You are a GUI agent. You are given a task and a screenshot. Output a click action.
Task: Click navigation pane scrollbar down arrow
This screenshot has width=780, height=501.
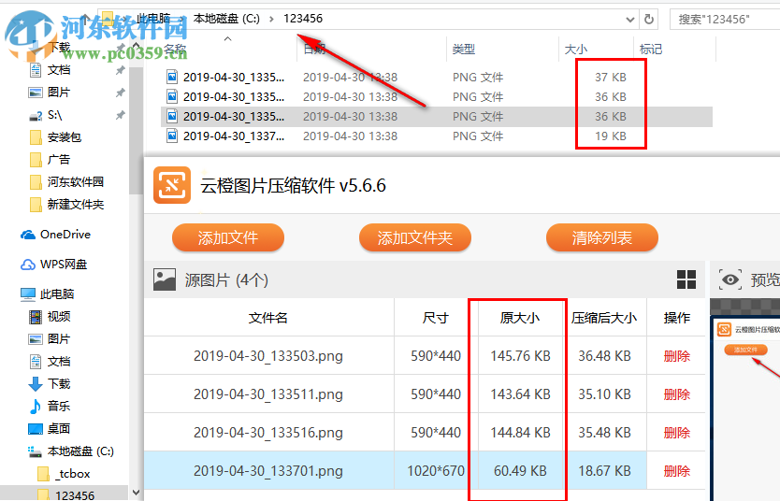coord(136,493)
